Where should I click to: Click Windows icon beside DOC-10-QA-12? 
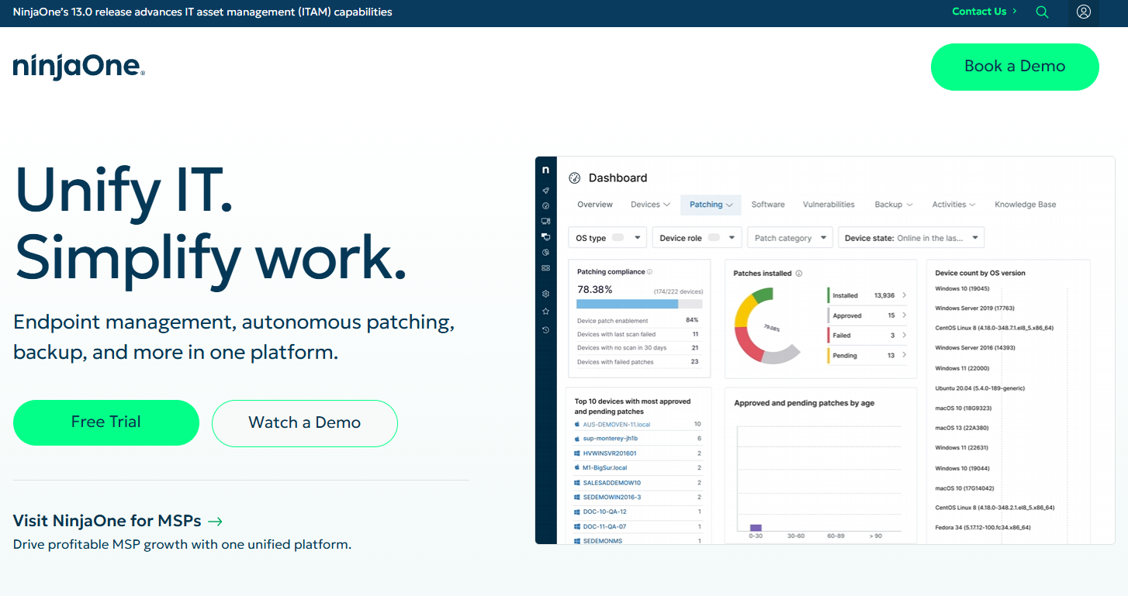tap(577, 512)
